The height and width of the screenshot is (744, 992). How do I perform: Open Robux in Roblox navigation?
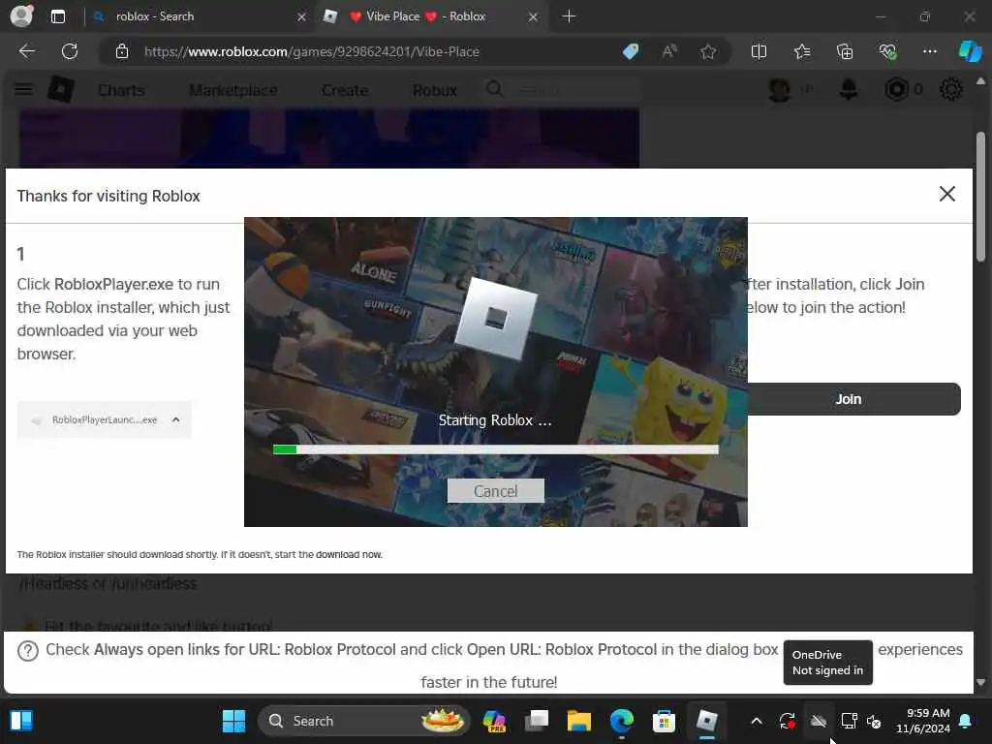click(x=435, y=90)
